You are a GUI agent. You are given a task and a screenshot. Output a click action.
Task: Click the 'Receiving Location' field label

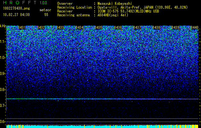(74, 7)
